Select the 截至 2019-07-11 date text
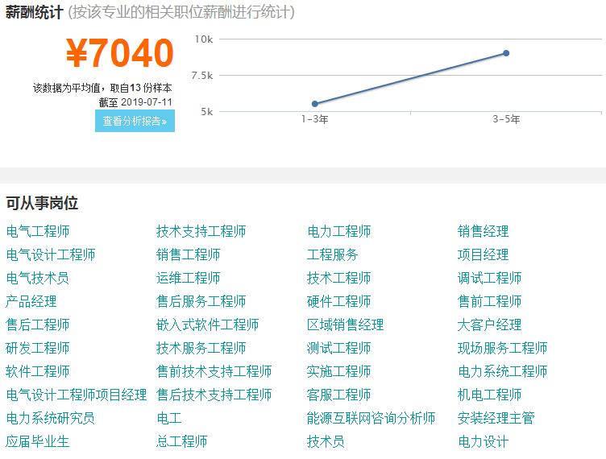The width and height of the screenshot is (606, 459). 135,102
